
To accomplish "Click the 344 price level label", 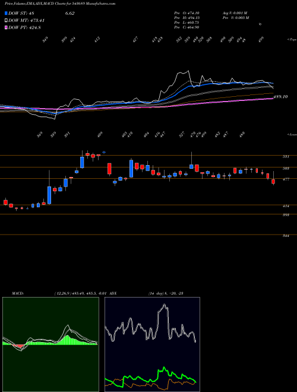I will pyautogui.click(x=286, y=236).
